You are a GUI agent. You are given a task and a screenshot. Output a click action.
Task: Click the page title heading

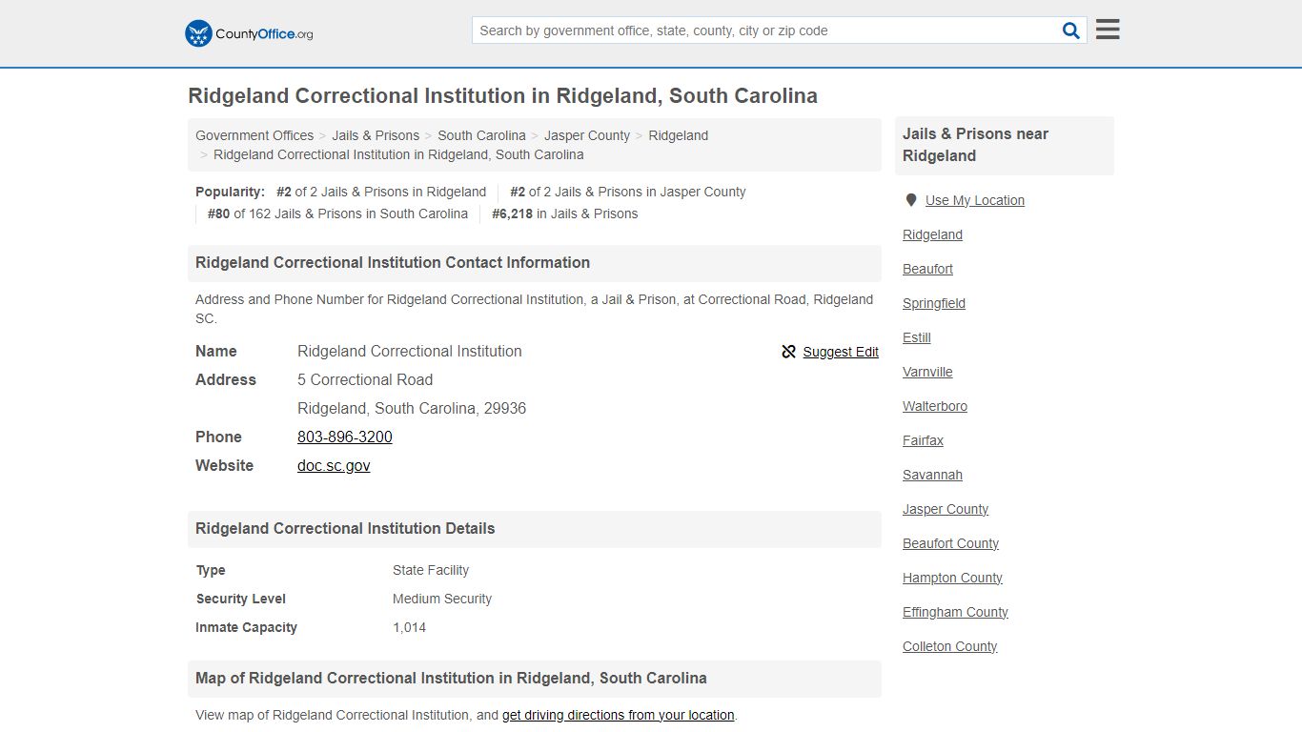(502, 95)
